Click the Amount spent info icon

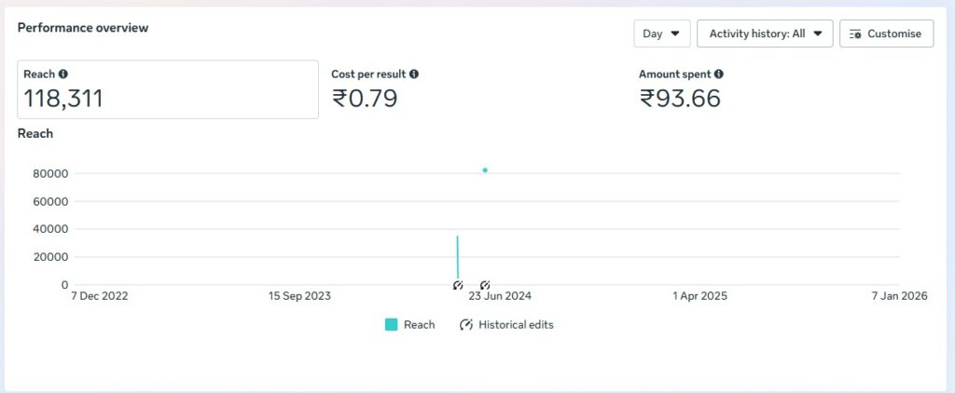(x=719, y=74)
